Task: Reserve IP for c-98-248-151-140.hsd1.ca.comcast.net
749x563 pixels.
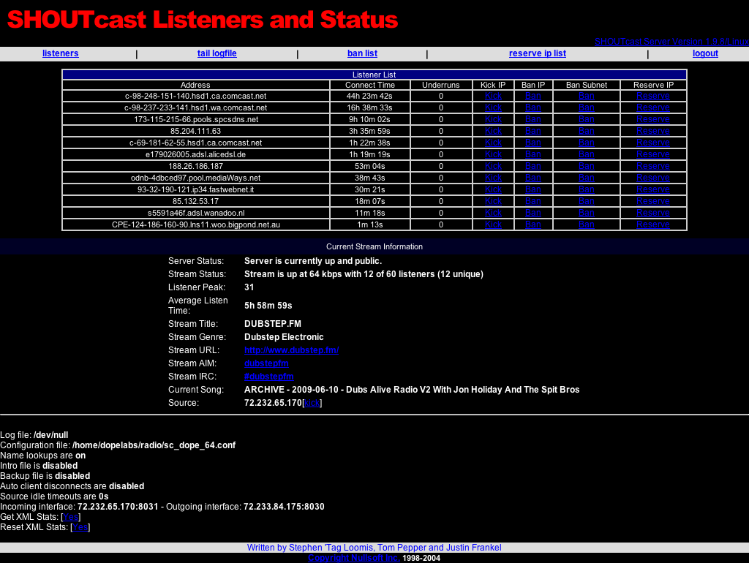Action: pos(653,96)
